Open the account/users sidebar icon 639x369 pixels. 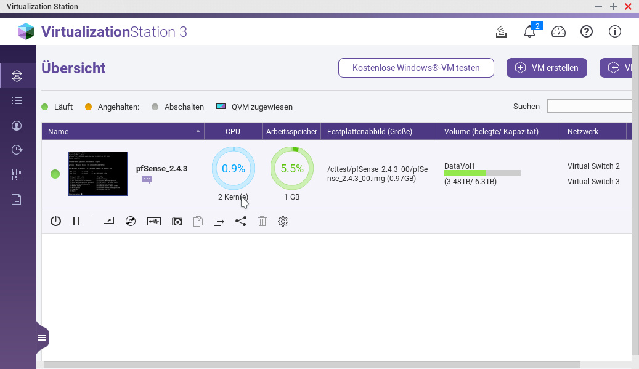coord(17,125)
